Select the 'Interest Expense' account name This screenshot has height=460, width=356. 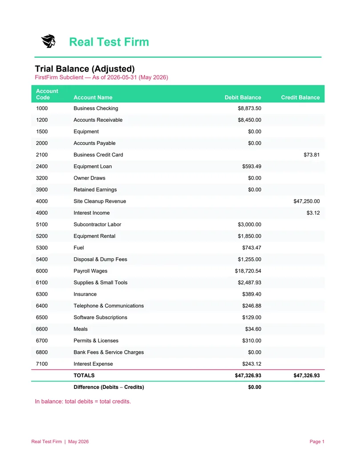93,364
